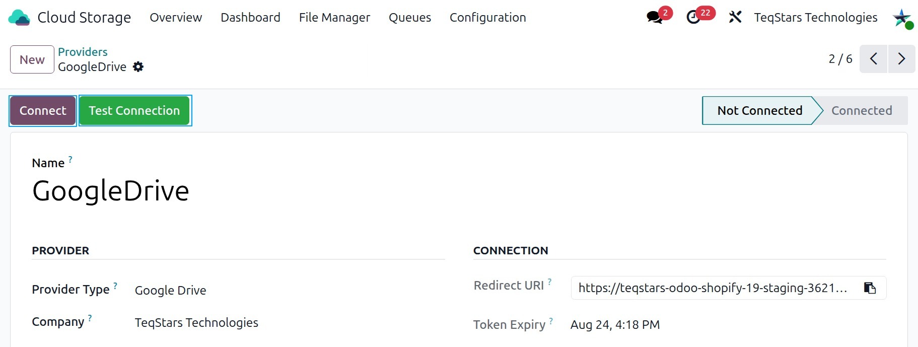
Task: Click the 2 / 6 pager counter
Action: tap(840, 59)
